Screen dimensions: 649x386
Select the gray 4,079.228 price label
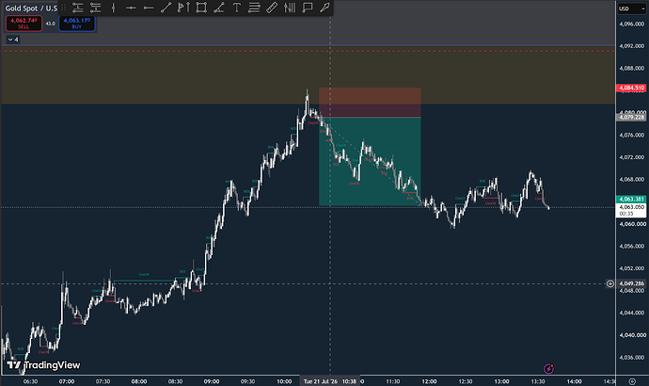631,117
